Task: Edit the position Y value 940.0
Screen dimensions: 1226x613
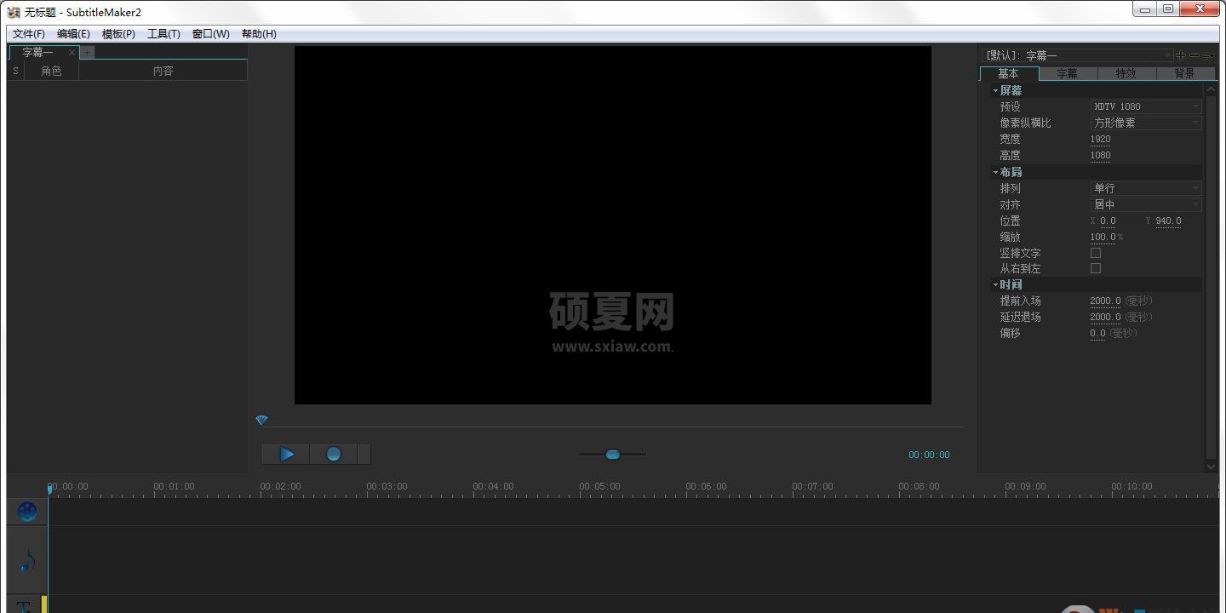Action: (1168, 221)
